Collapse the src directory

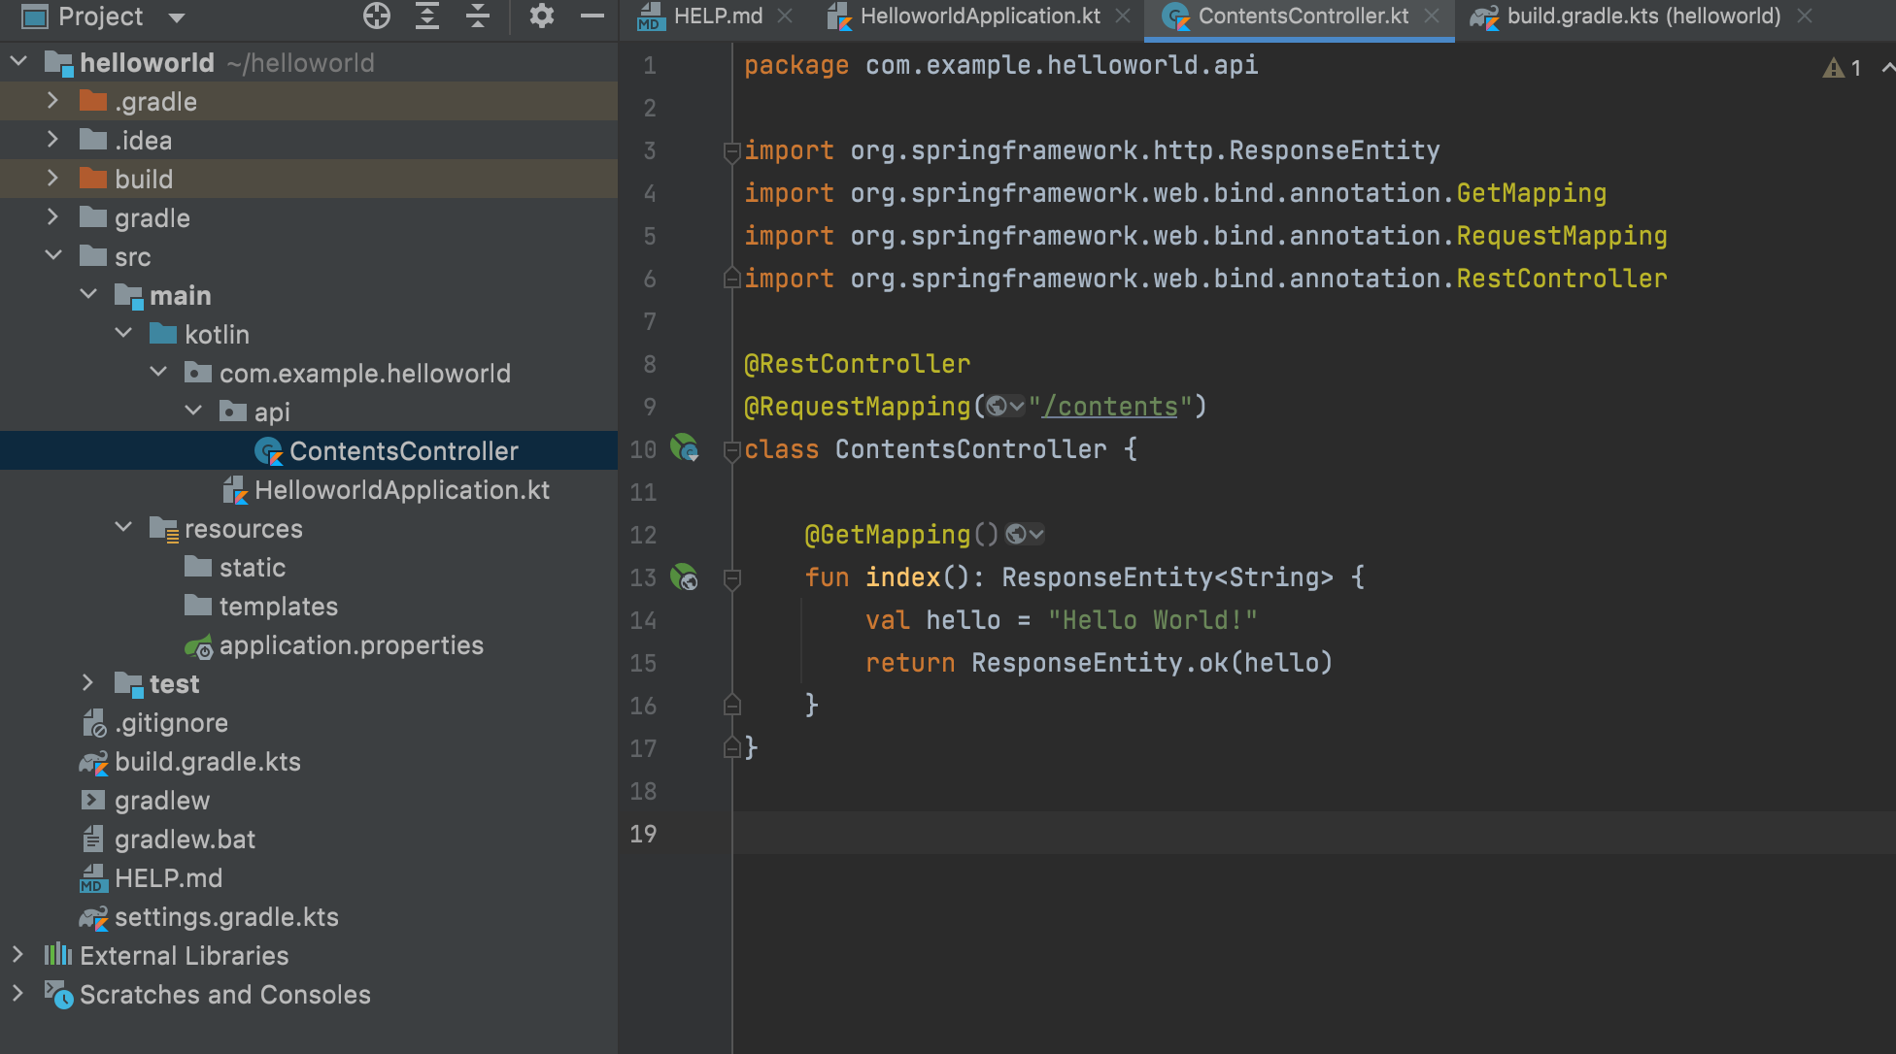[52, 256]
